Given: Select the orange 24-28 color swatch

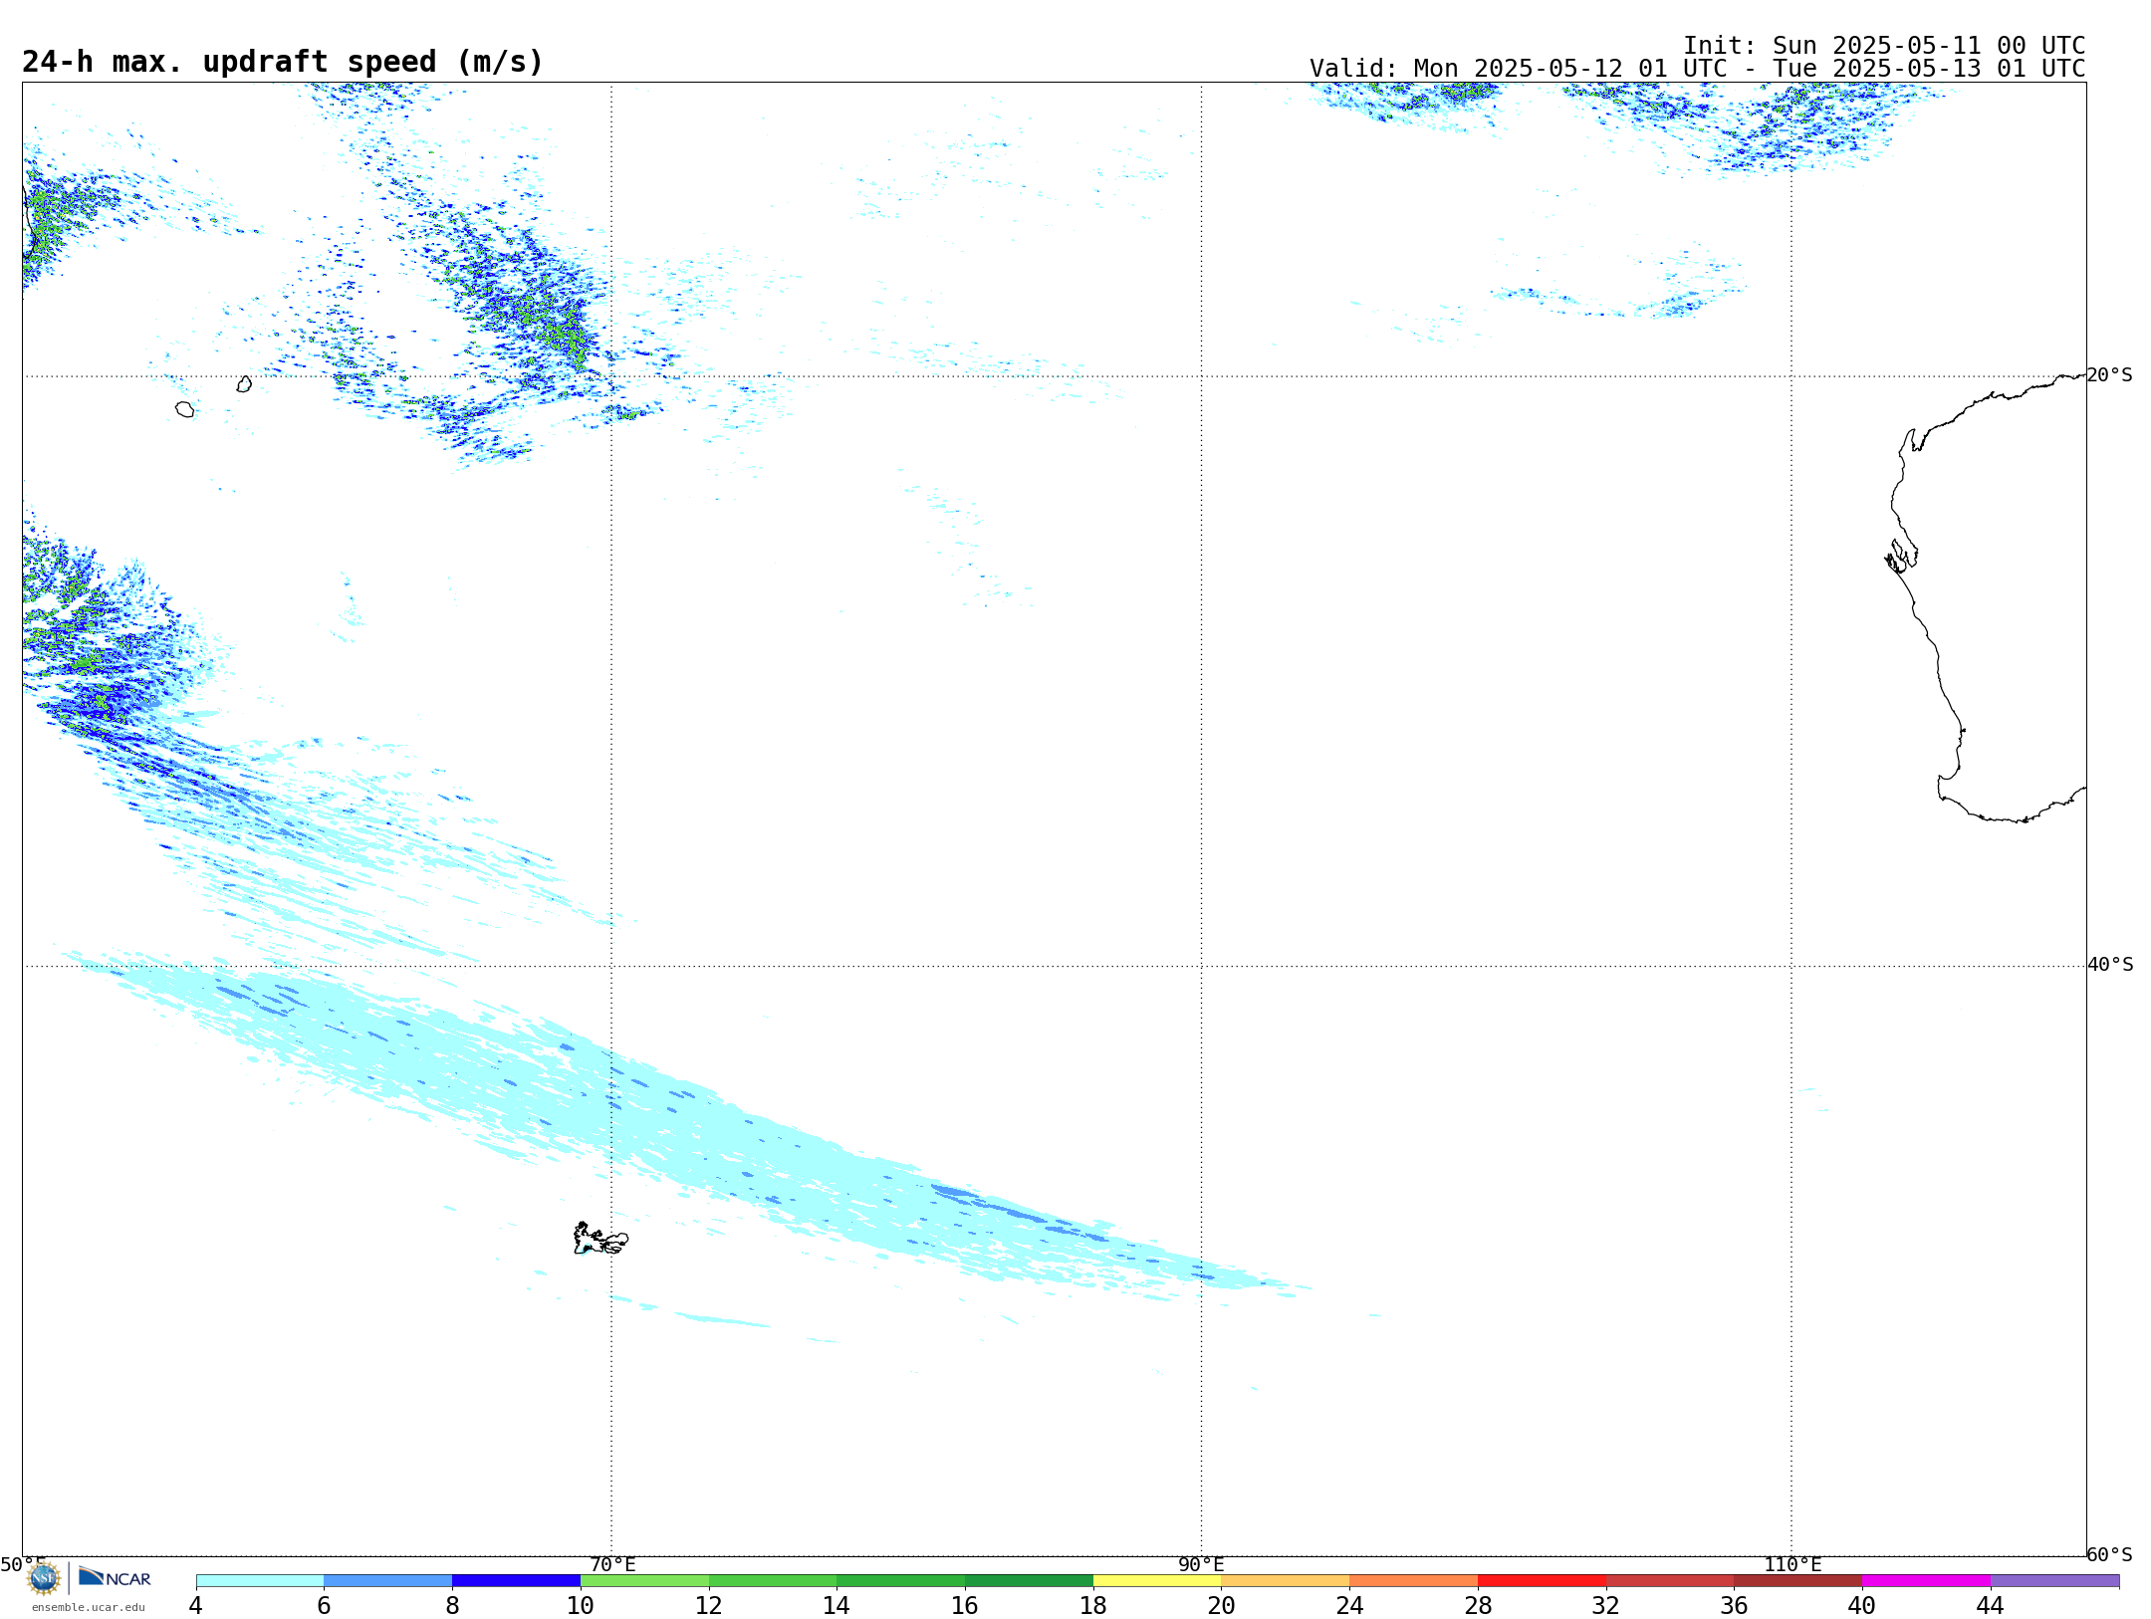Looking at the screenshot, I should tap(1414, 1580).
